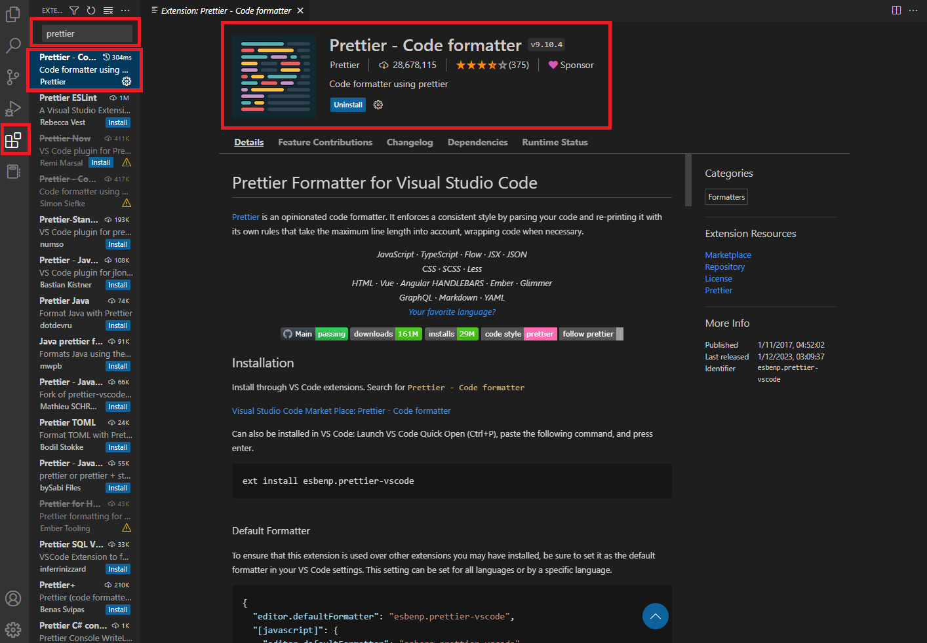
Task: Open the License resource link
Action: (719, 278)
